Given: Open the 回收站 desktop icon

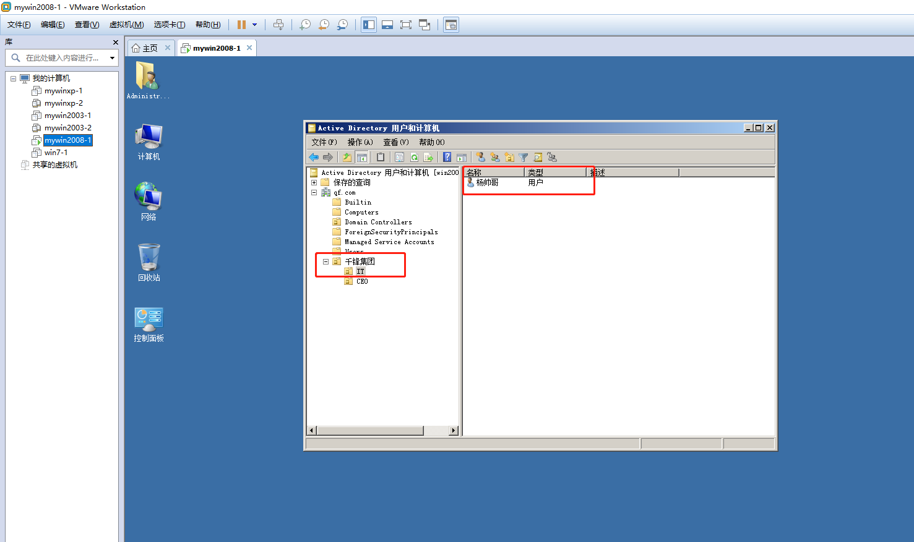Looking at the screenshot, I should [149, 262].
